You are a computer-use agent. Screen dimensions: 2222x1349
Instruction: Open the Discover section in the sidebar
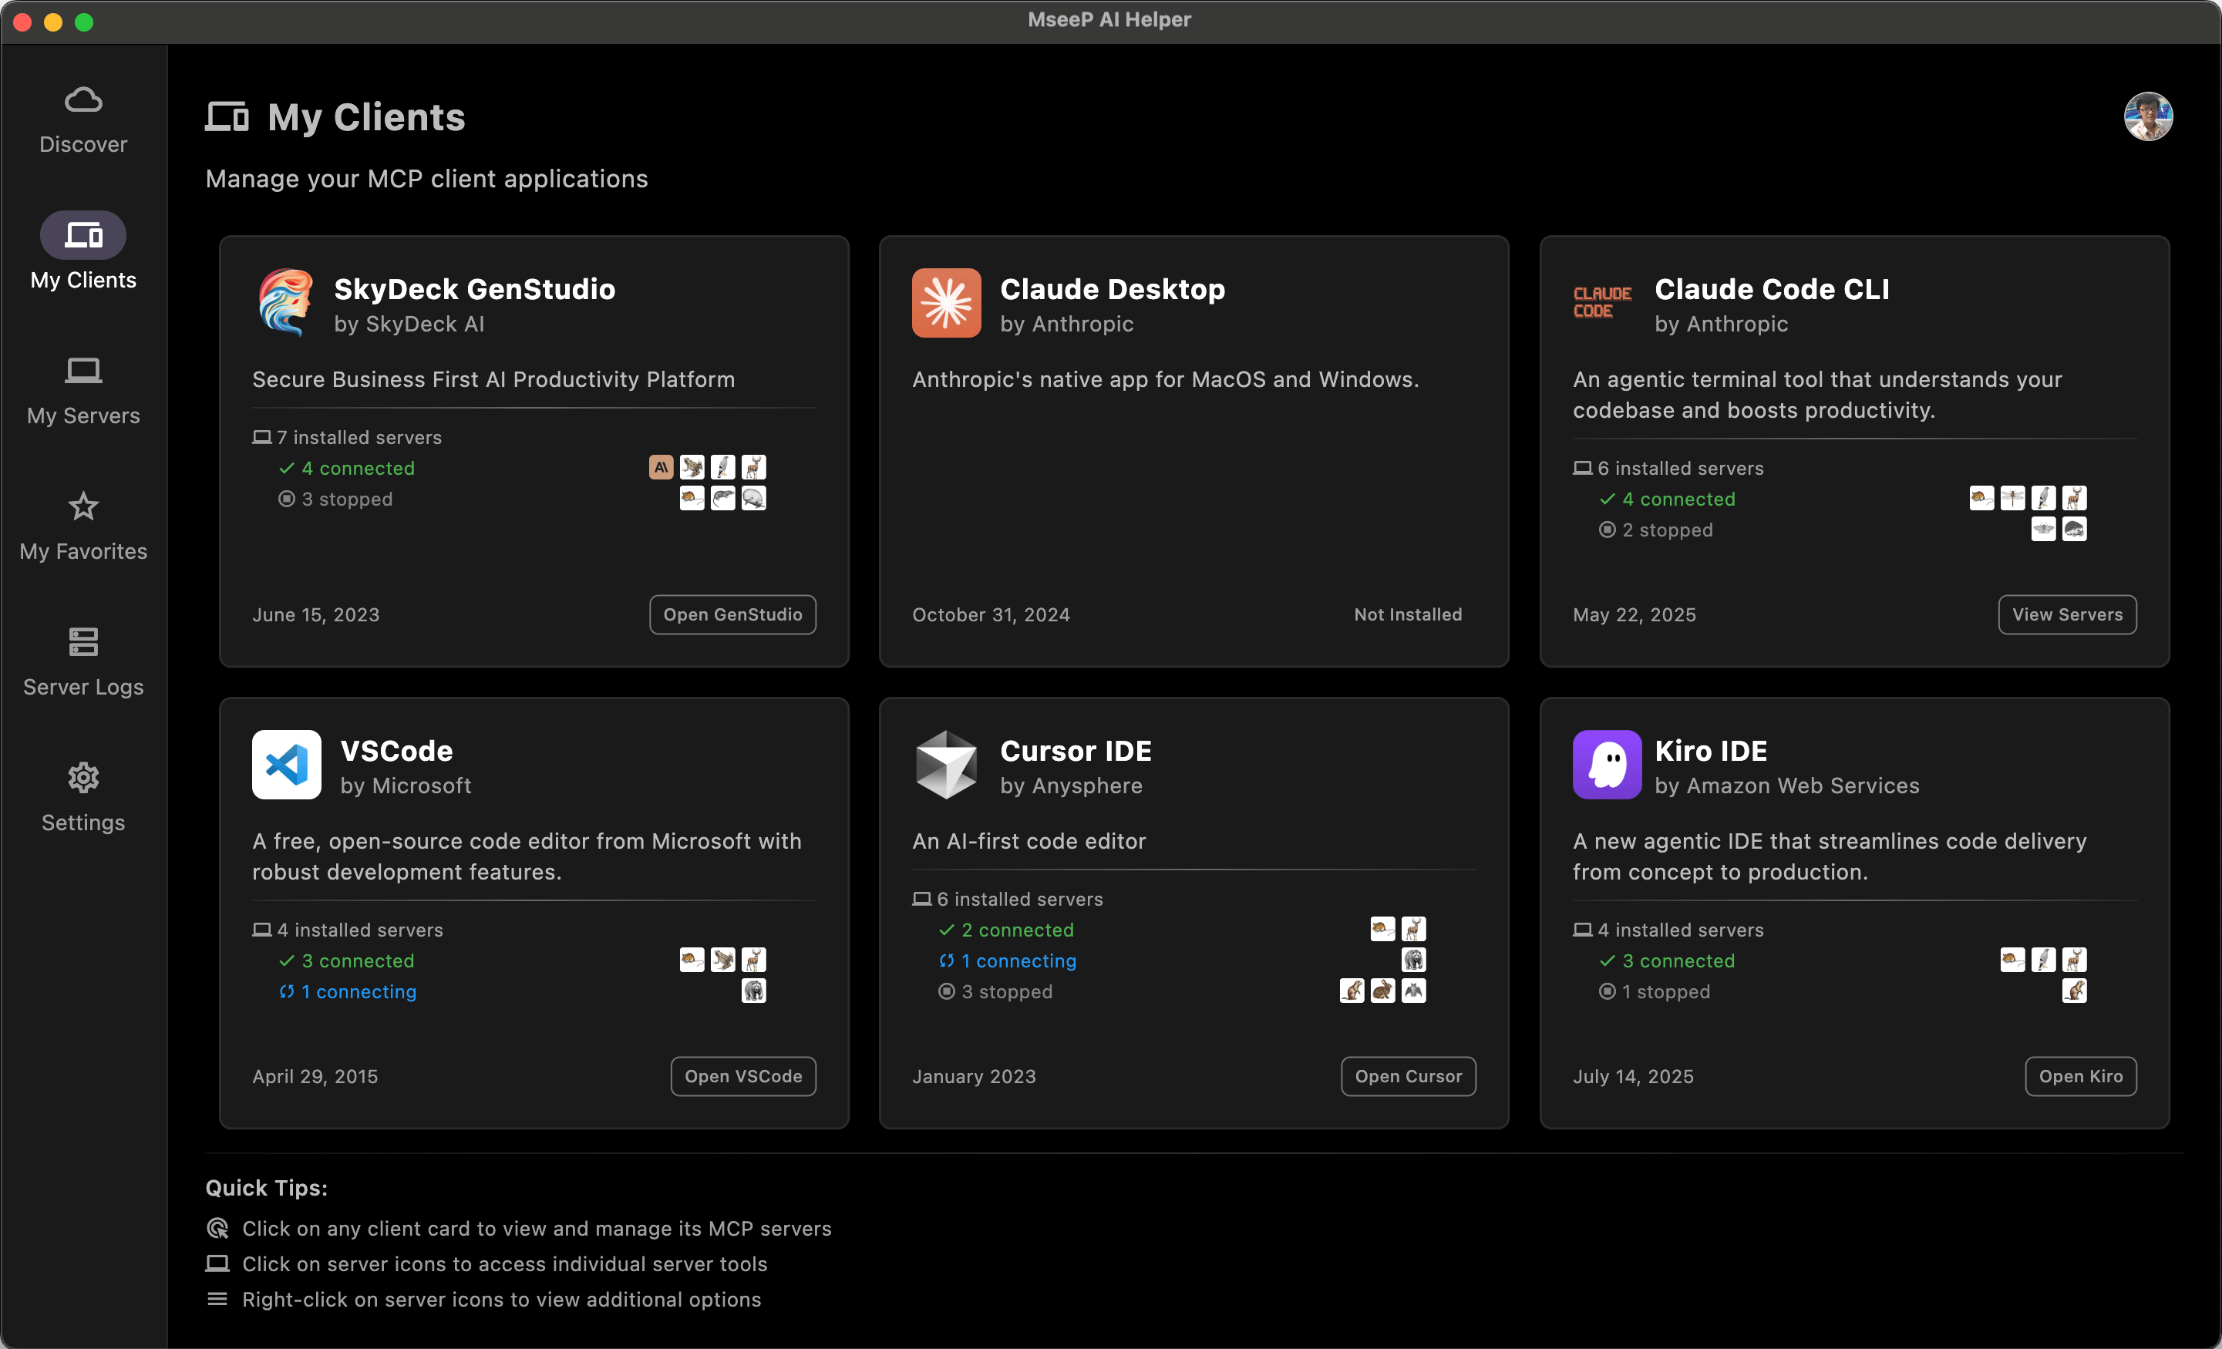tap(83, 120)
